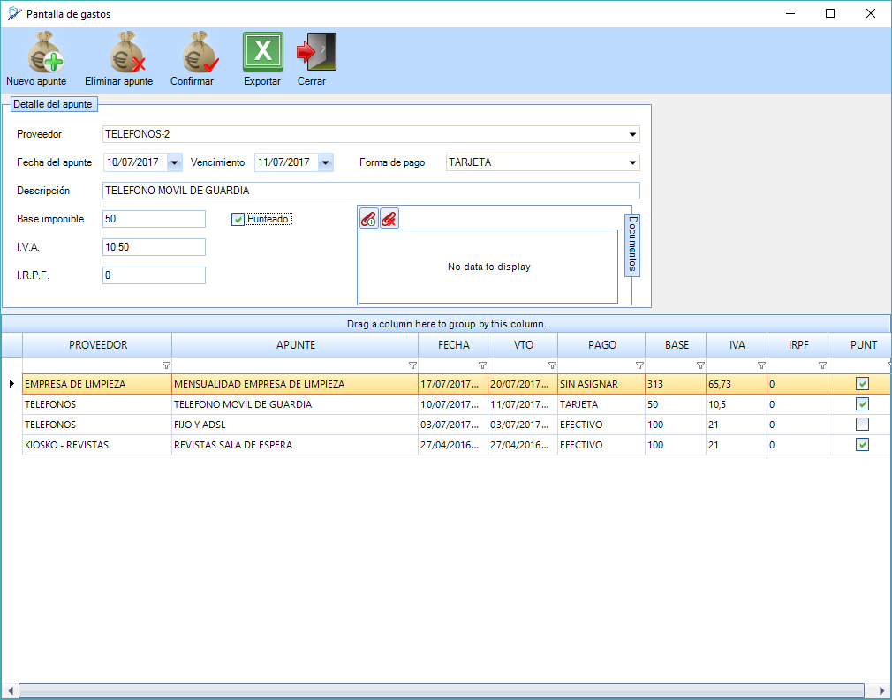
Task: Remove a document with the delete paperclip icon
Action: [x=389, y=218]
